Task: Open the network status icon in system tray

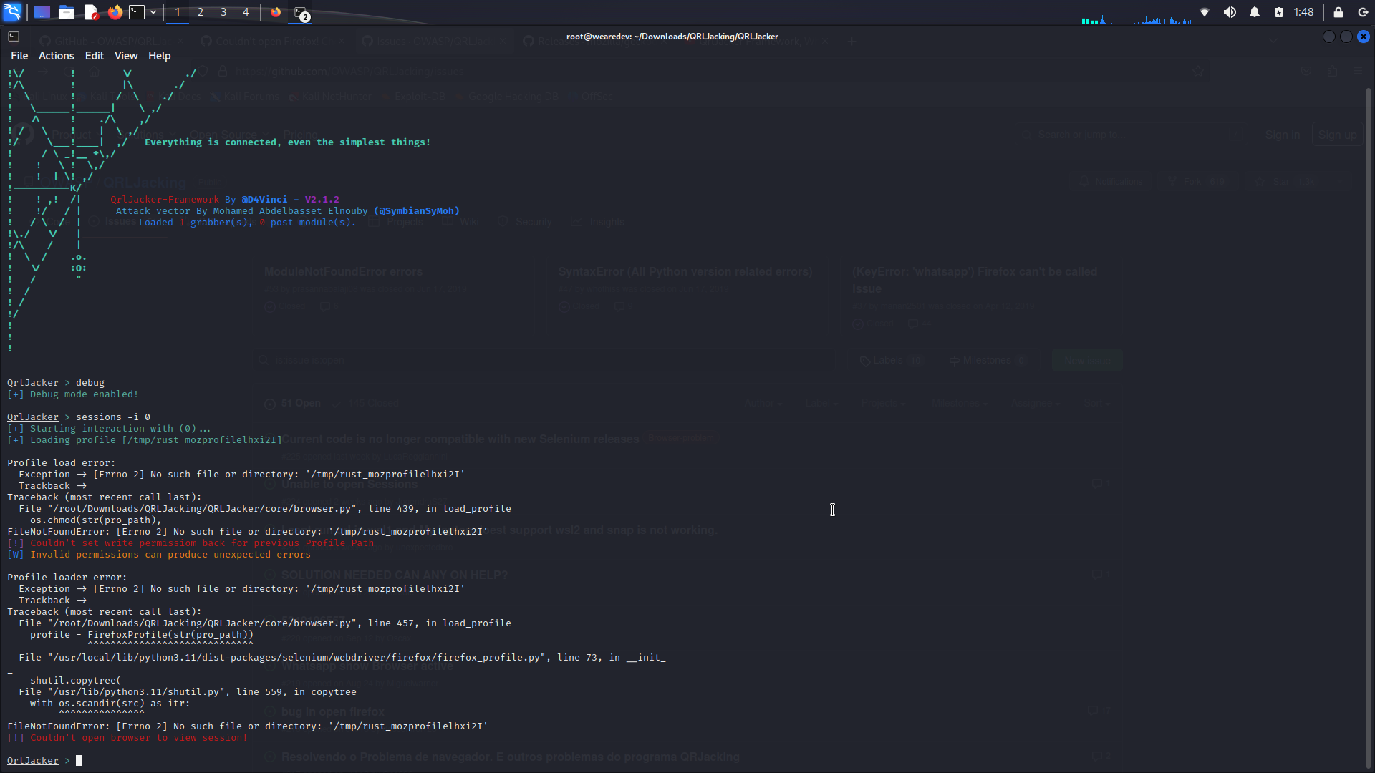Action: pyautogui.click(x=1205, y=11)
